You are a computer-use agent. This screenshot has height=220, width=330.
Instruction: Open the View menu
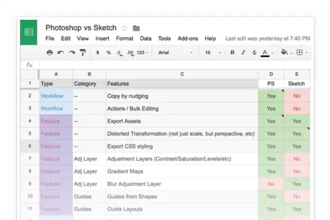[x=82, y=39]
